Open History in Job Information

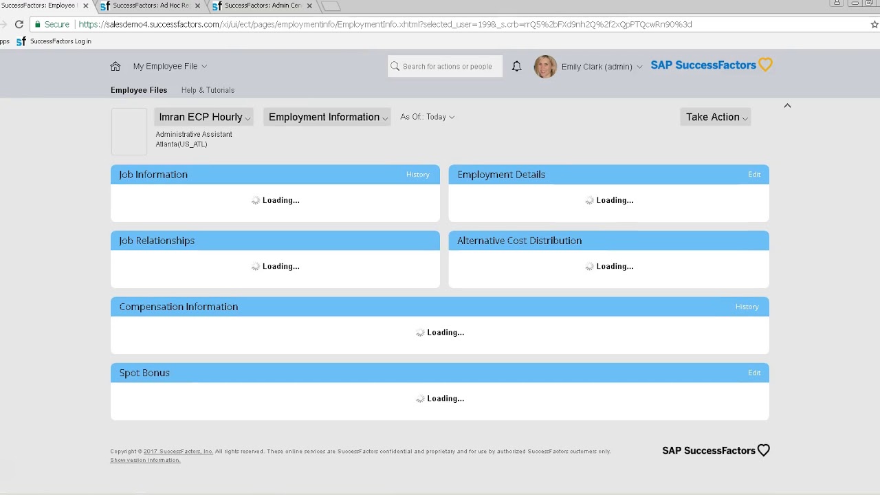(417, 175)
